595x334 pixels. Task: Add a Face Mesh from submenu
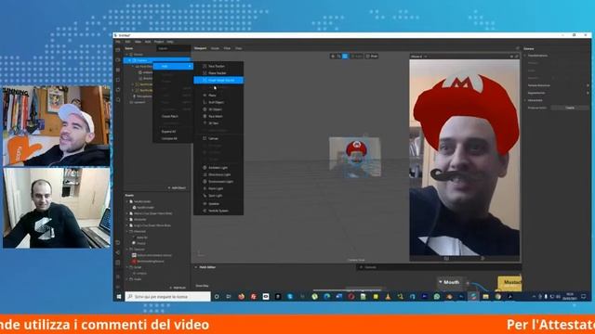(218, 116)
